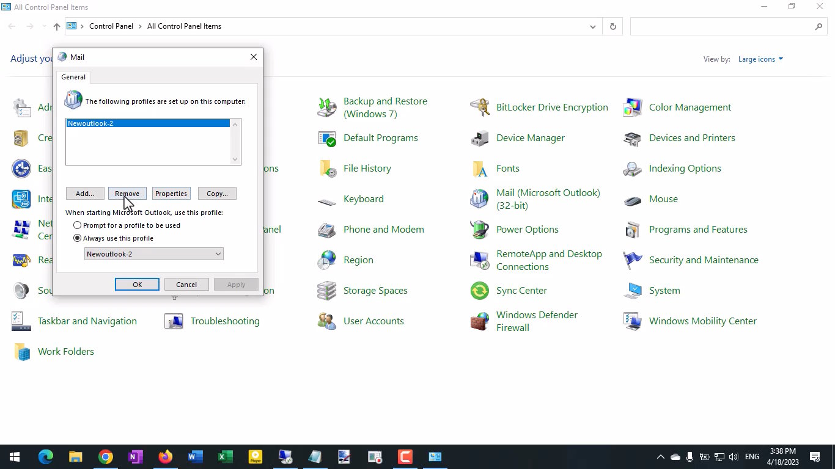Go up one level with the up arrow
The width and height of the screenshot is (835, 469).
pos(57,26)
